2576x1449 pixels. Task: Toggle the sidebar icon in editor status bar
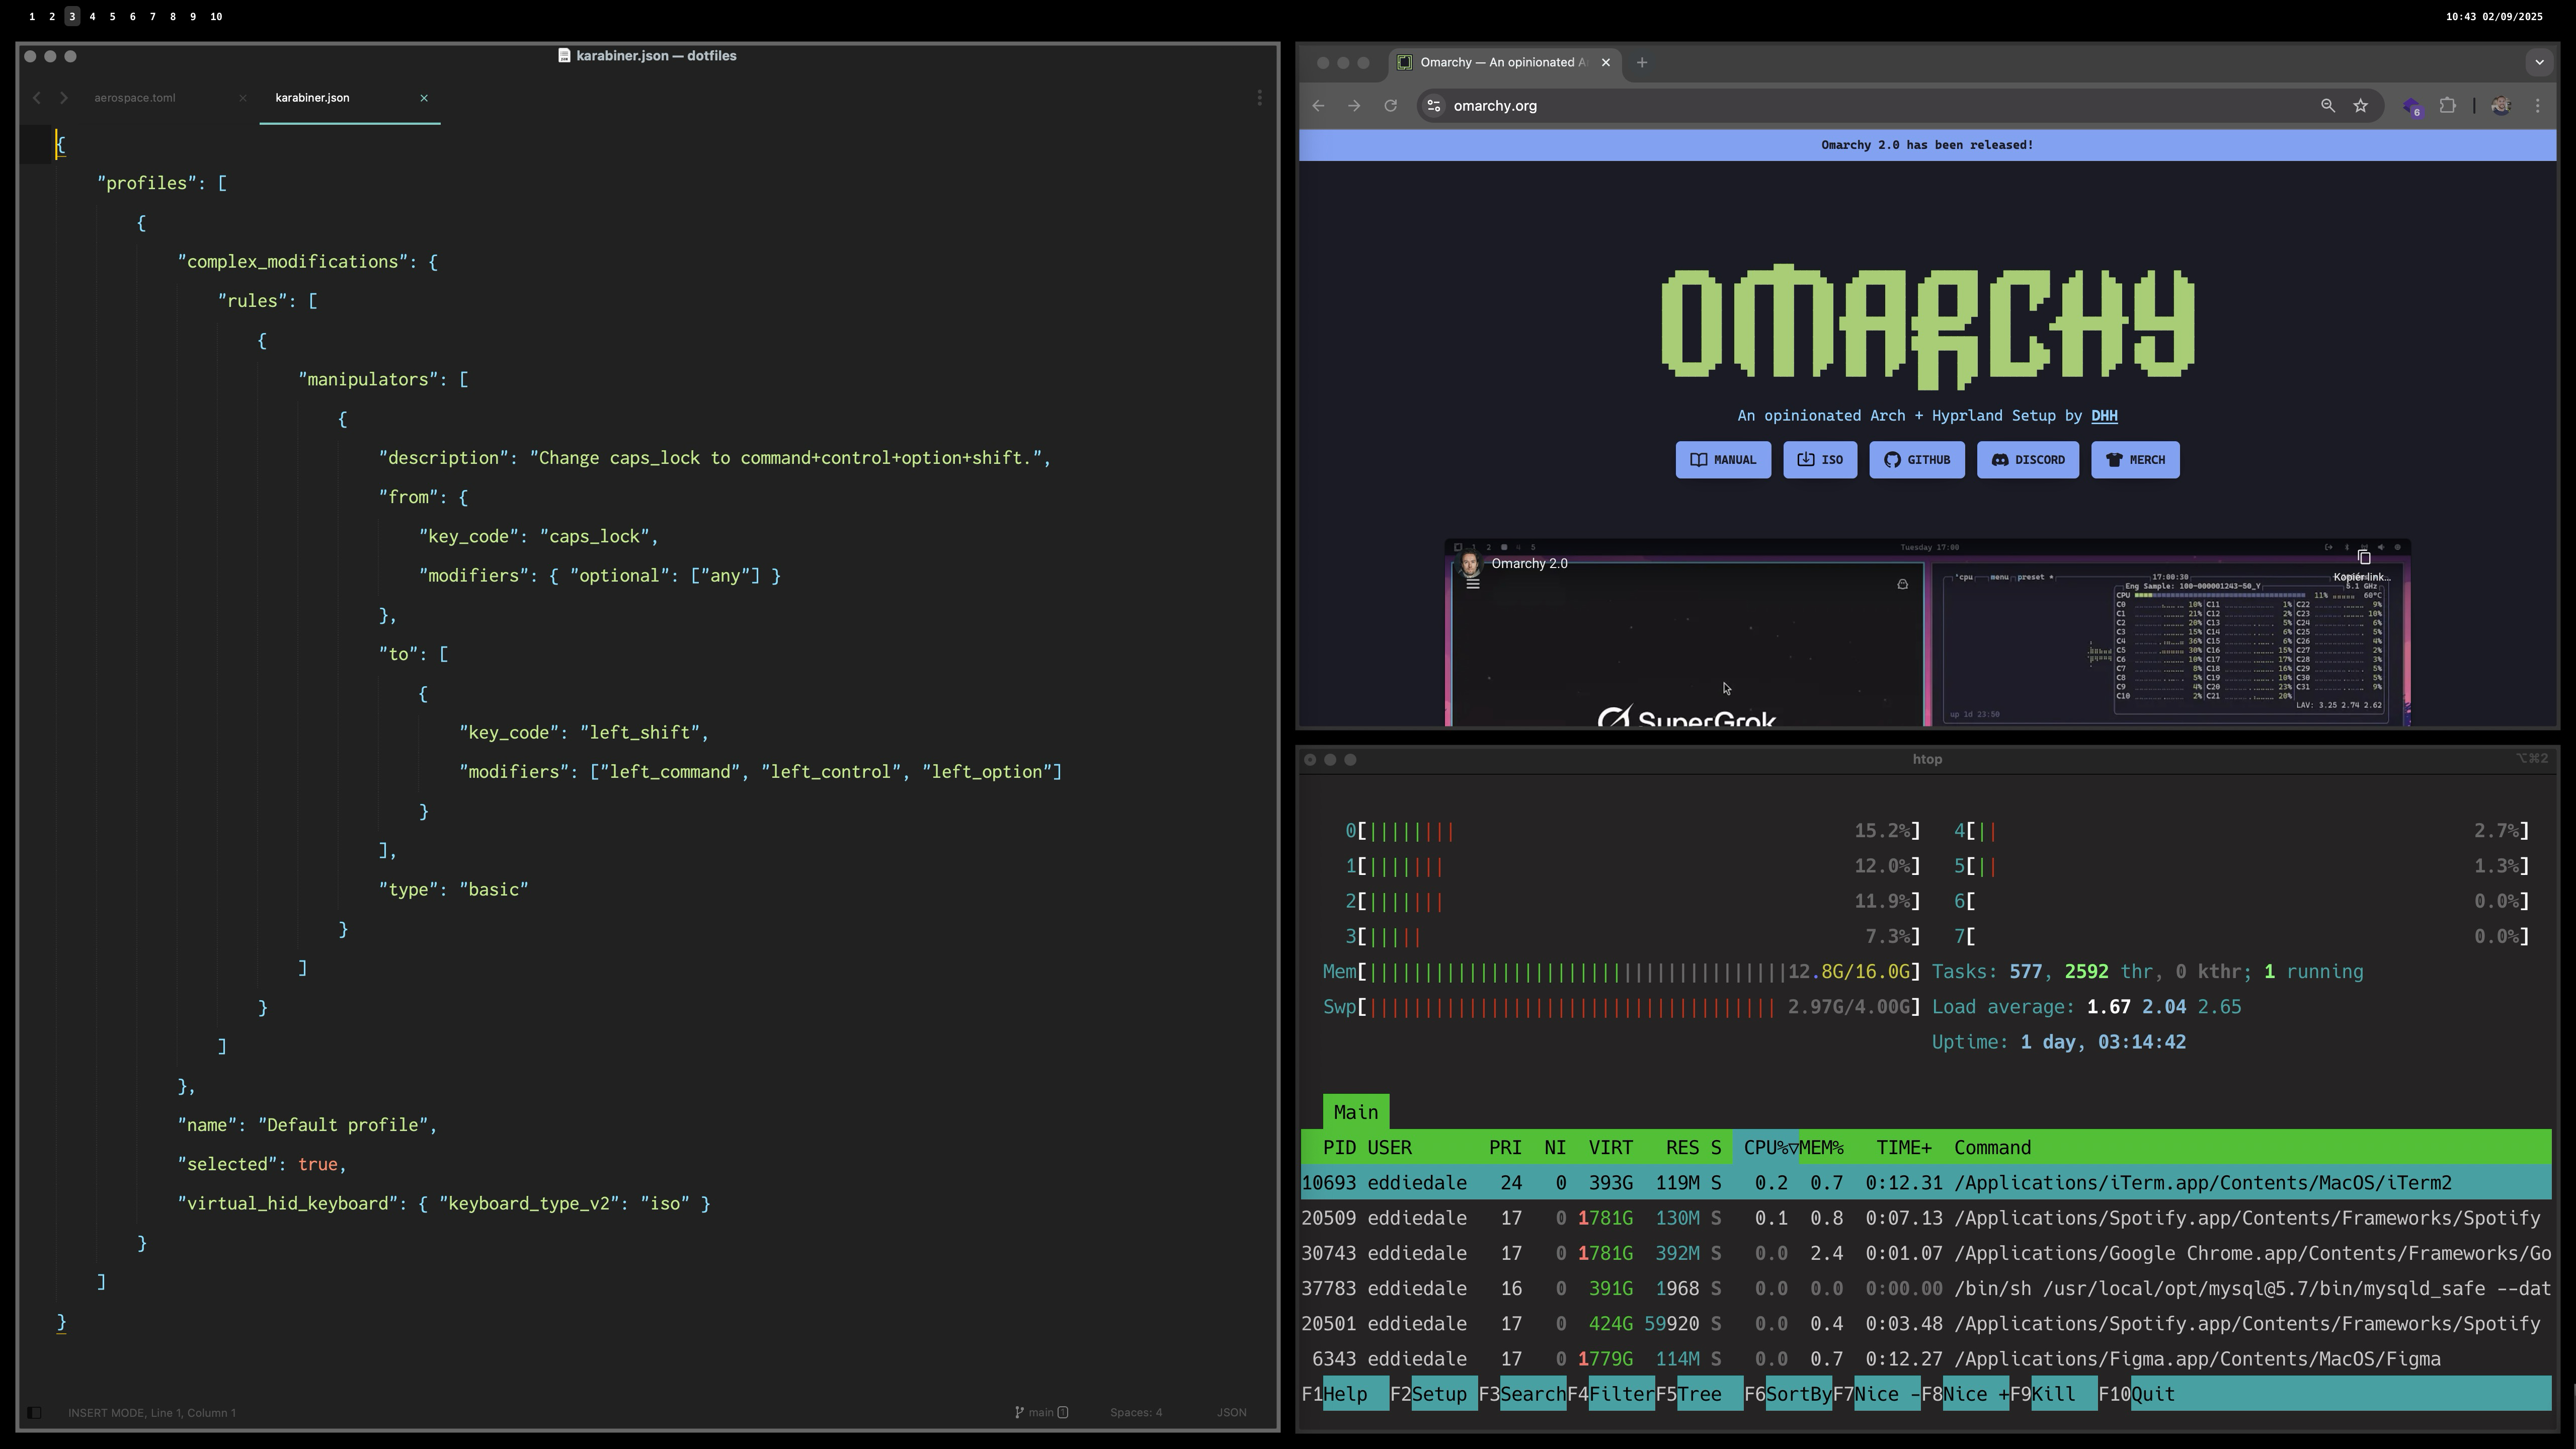point(34,1413)
